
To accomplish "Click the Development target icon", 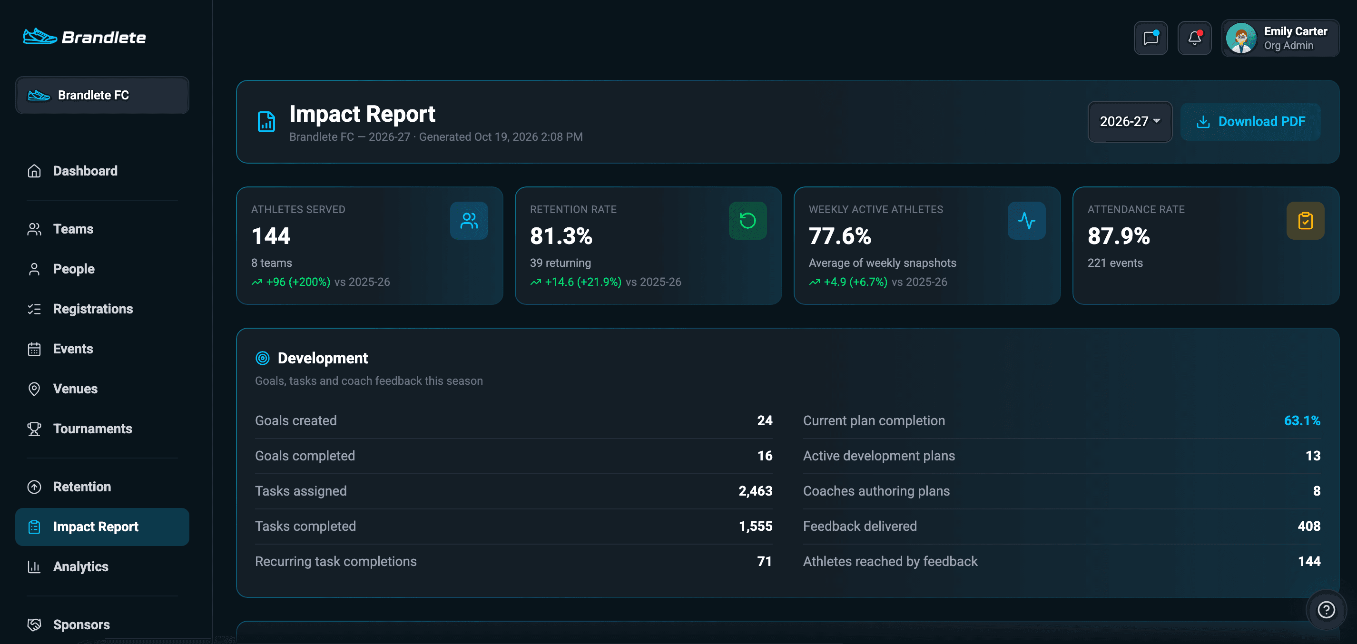I will 262,358.
